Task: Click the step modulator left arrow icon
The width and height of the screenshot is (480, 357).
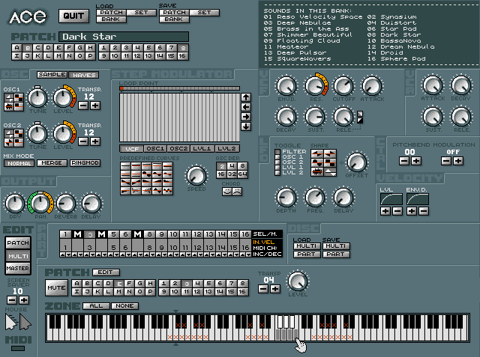Action: (x=245, y=107)
